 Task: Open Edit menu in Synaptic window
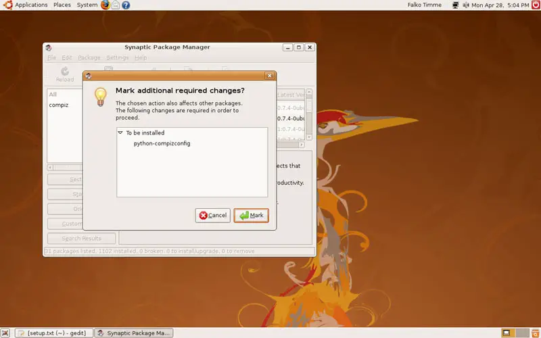(66, 57)
